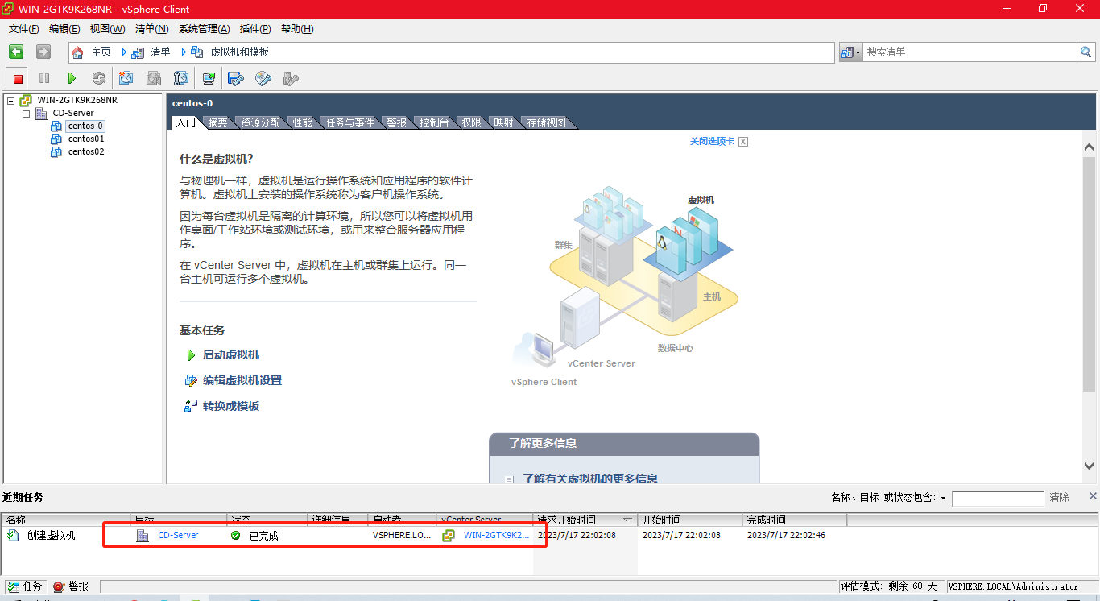
Task: Click the search magnifier icon
Action: 1086,52
